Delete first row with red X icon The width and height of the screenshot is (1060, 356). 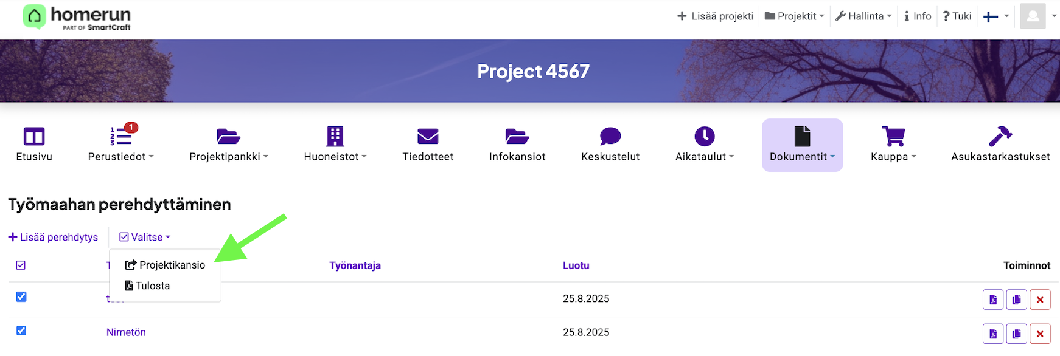pos(1040,300)
